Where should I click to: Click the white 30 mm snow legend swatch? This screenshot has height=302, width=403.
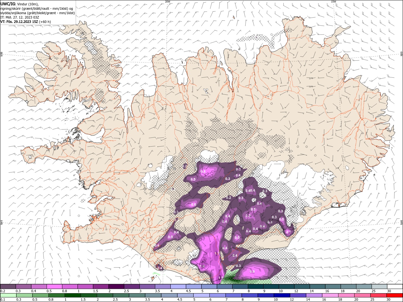[x=395, y=287]
